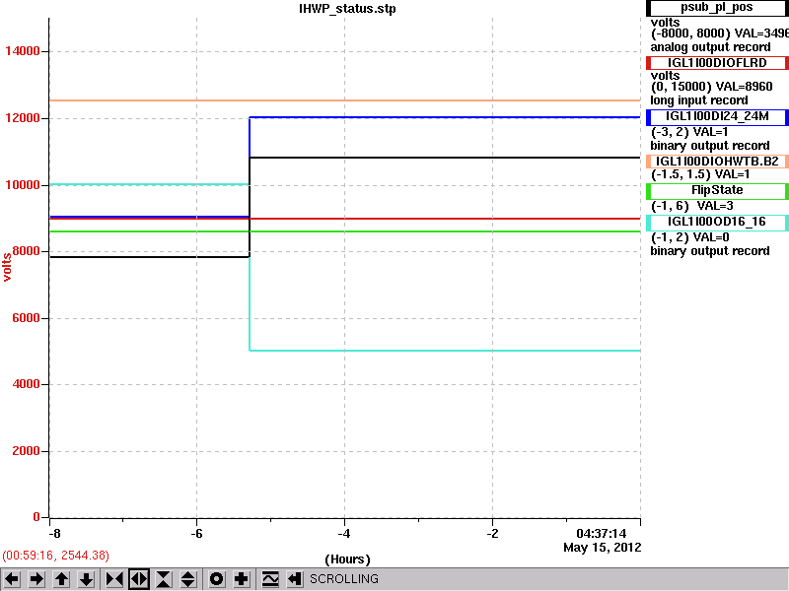Pan the plot right with the right arrow

36,579
